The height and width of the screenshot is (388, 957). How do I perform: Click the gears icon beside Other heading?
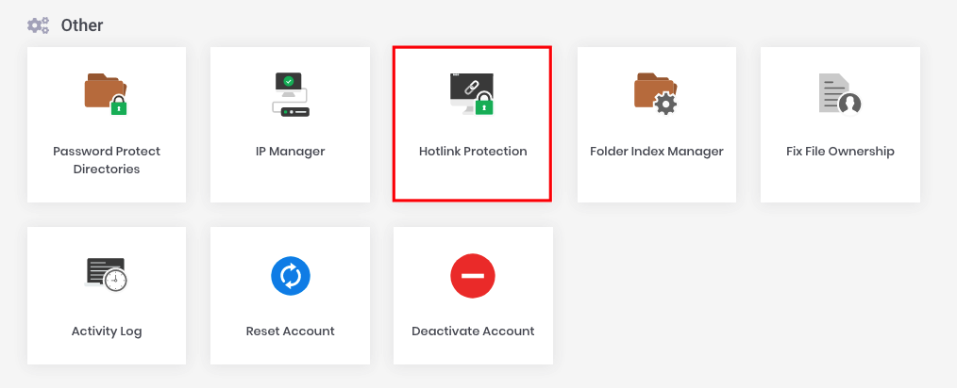point(39,25)
